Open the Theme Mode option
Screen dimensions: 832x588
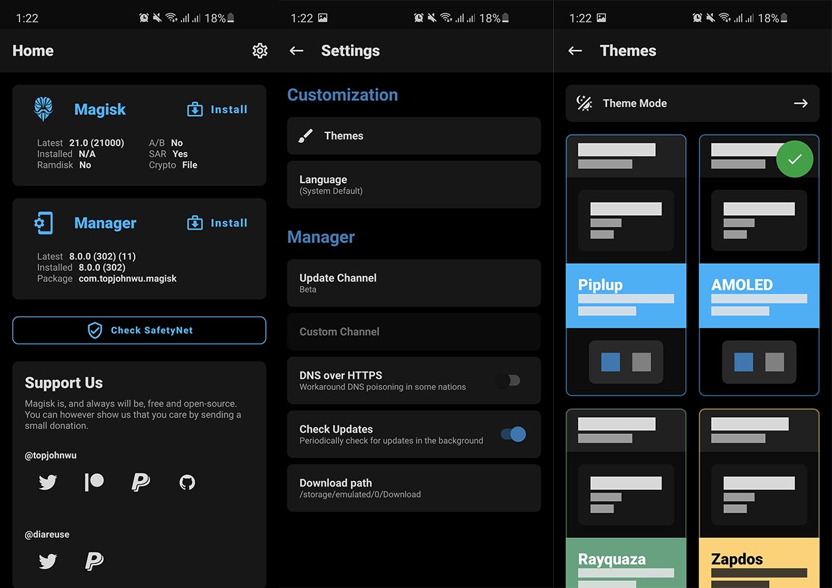(x=692, y=103)
